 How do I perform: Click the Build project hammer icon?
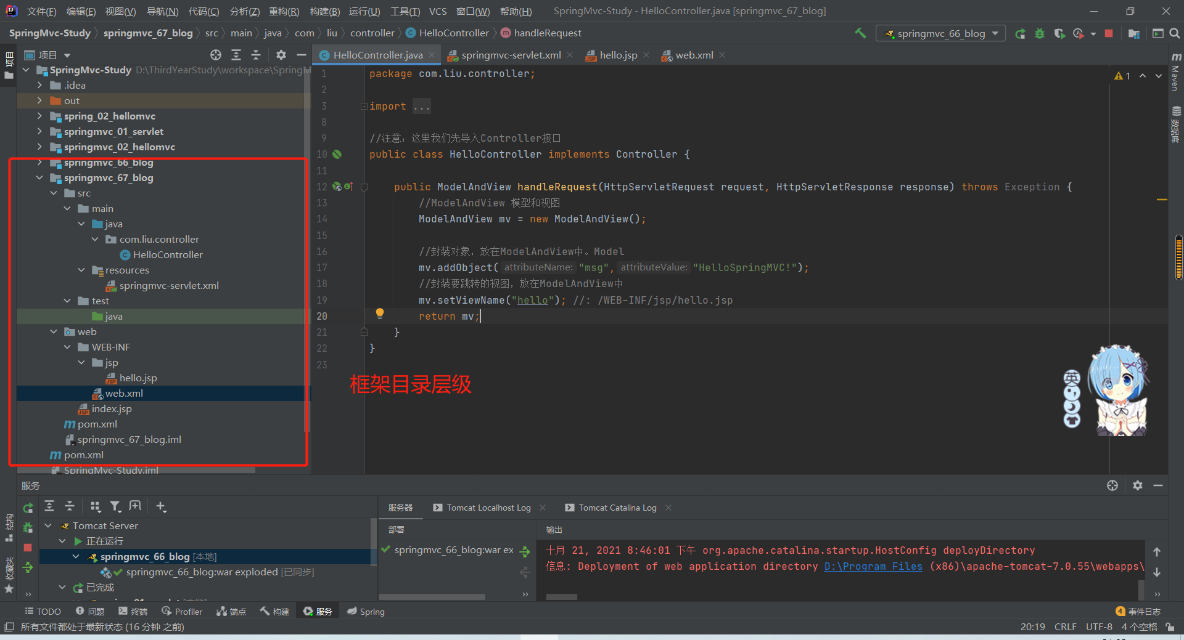click(860, 33)
